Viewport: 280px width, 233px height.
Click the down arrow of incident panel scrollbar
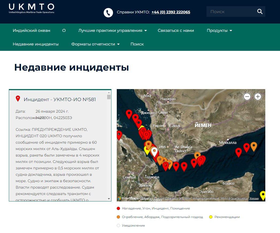click(x=109, y=199)
